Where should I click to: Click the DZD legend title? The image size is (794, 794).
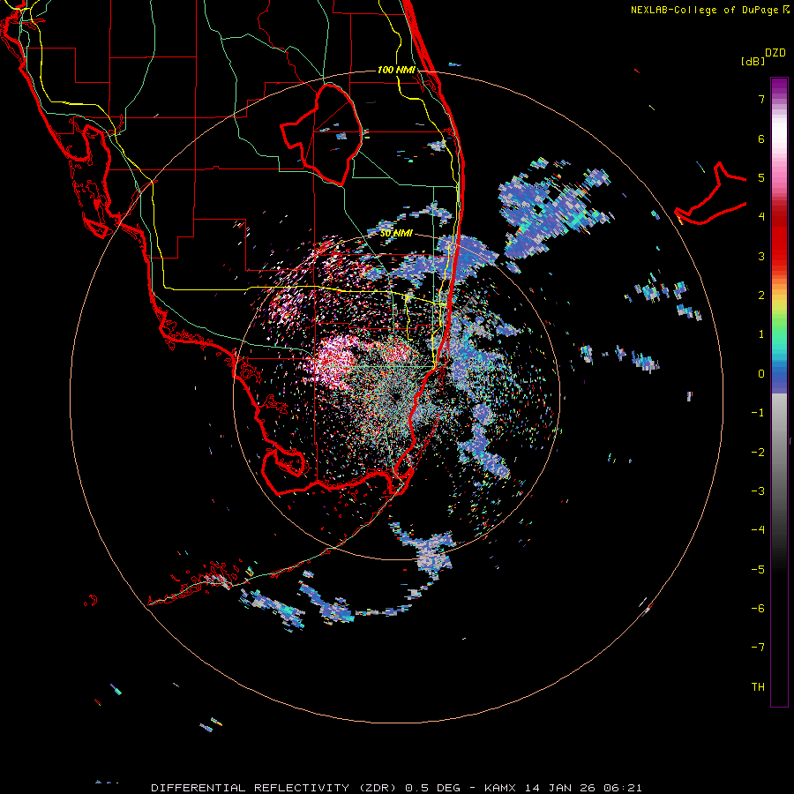[x=775, y=53]
